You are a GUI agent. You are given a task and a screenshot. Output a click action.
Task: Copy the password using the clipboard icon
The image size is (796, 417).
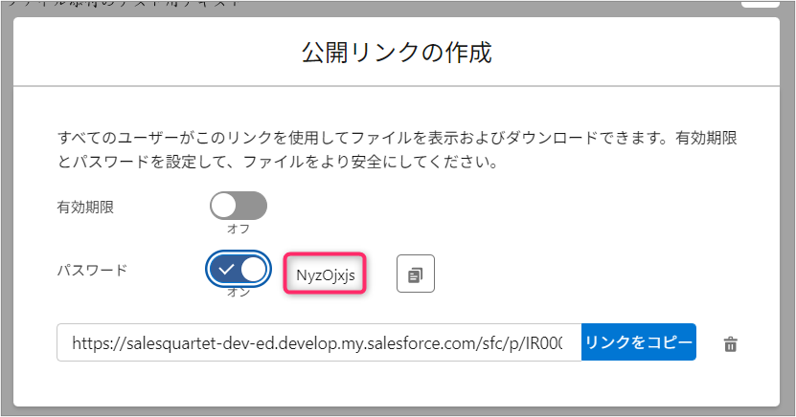416,274
